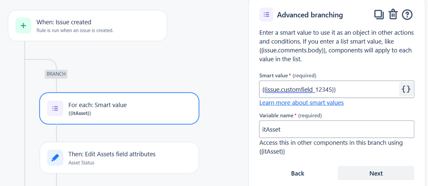Focus the Variable name field containing itAsset
Screen dimensions: 428x186
pos(336,129)
